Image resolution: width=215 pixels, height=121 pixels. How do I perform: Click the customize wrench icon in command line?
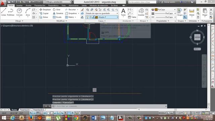[x=49, y=106]
